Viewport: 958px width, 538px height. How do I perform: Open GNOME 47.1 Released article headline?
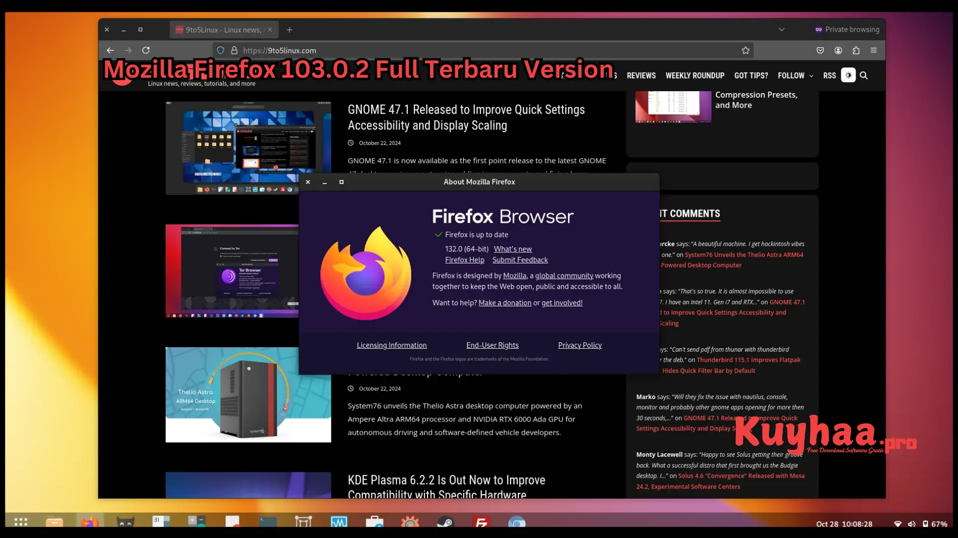pyautogui.click(x=466, y=118)
